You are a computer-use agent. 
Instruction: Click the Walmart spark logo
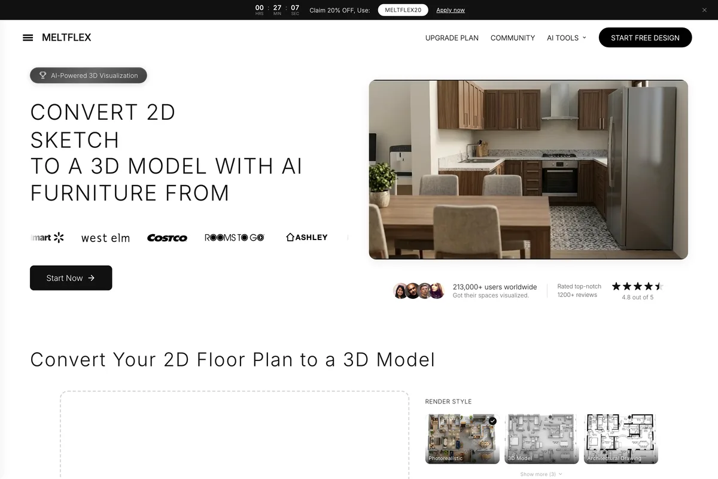[x=59, y=238]
